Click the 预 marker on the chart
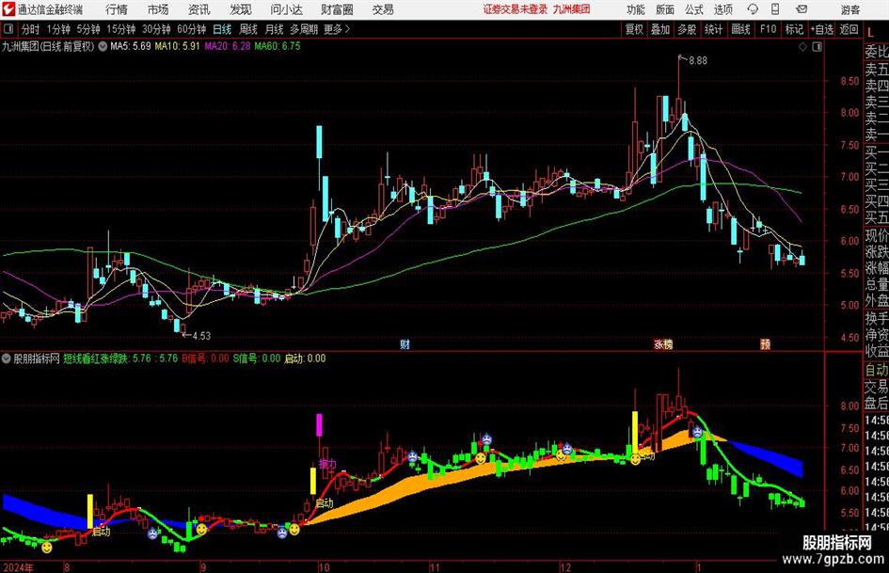 (766, 344)
